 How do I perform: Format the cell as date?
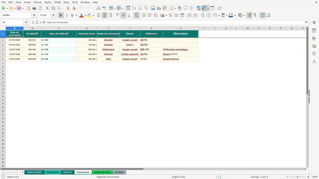coord(182,15)
